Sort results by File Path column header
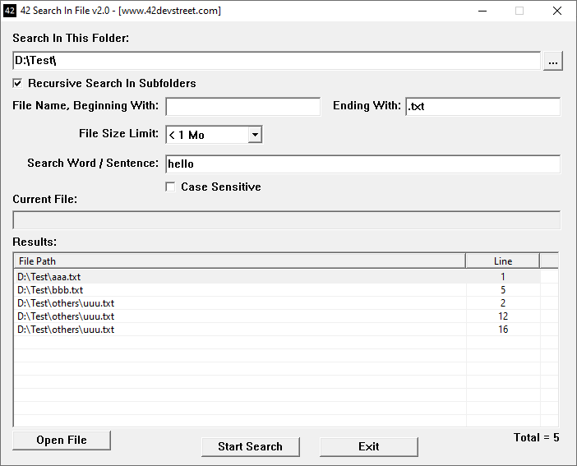Viewport: 577px width, 466px height. [239, 261]
